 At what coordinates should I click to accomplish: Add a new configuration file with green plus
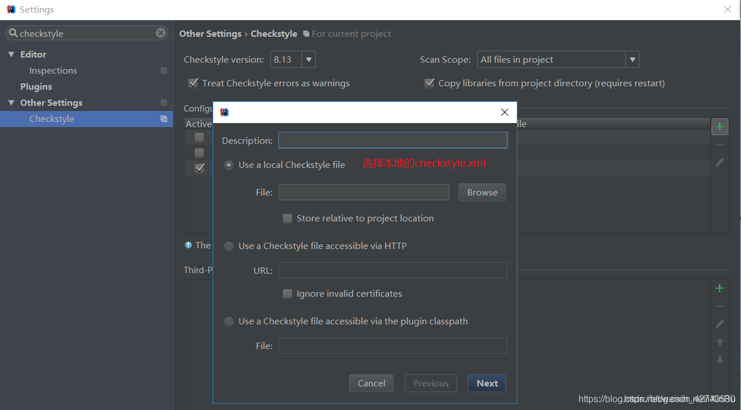pos(720,127)
